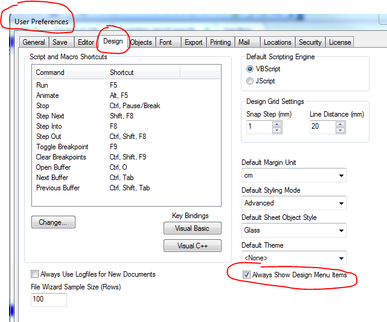This screenshot has width=387, height=322.
Task: Decrease the Snap Step value
Action: [x=277, y=130]
